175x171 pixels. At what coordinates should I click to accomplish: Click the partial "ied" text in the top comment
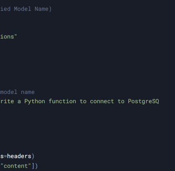click(x=5, y=9)
